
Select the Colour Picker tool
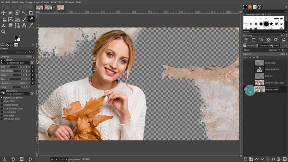tap(31, 25)
